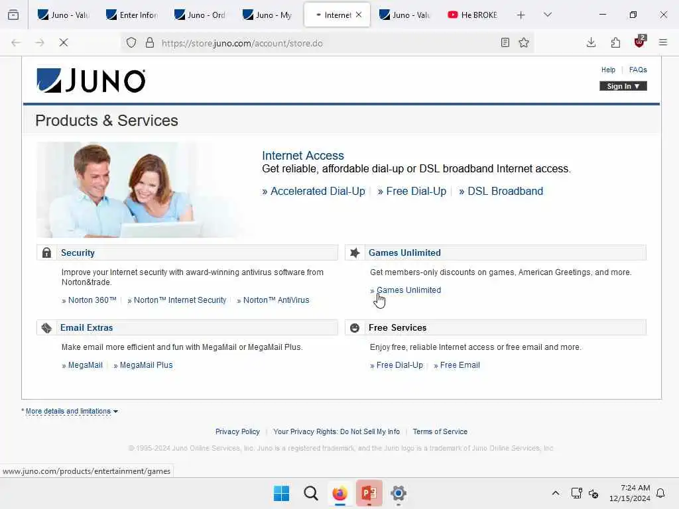Open Firefox View icon in tab bar

click(13, 15)
